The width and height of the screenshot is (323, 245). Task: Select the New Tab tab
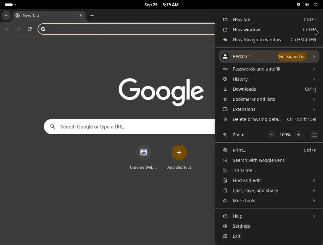click(x=50, y=16)
